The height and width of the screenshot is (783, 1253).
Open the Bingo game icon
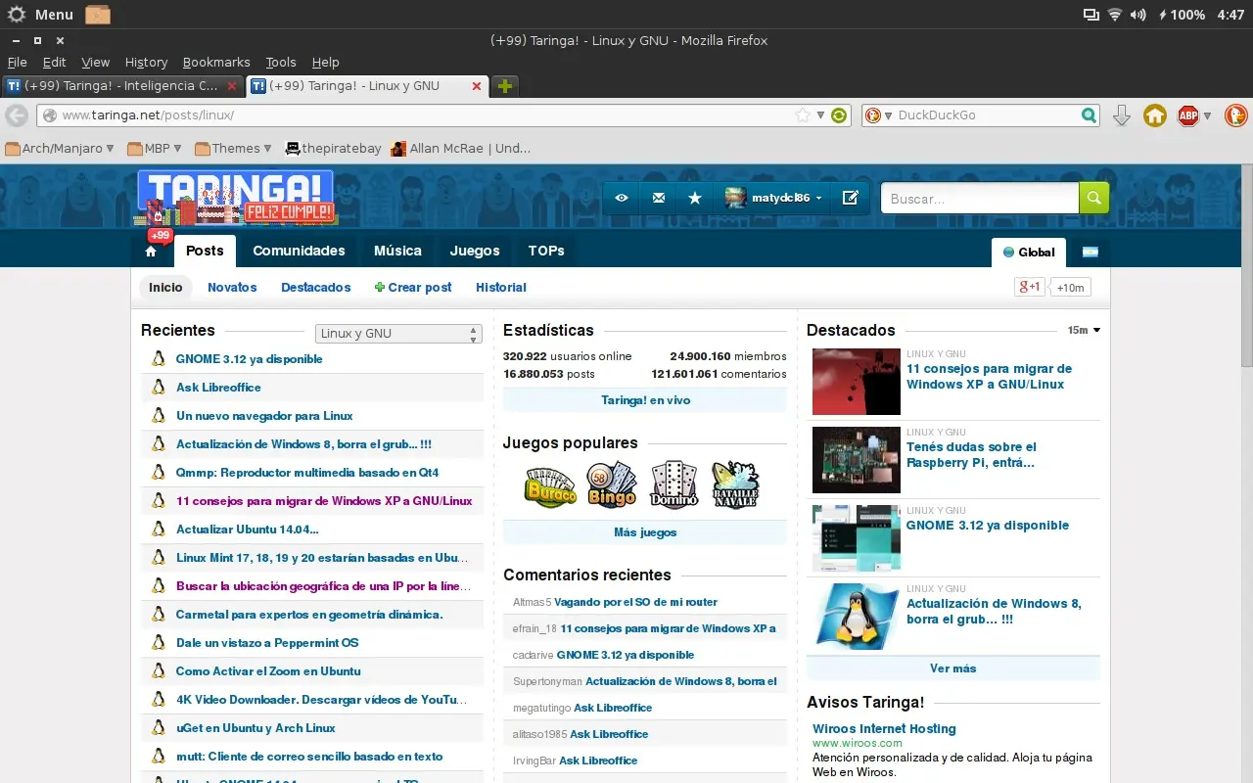coord(612,484)
